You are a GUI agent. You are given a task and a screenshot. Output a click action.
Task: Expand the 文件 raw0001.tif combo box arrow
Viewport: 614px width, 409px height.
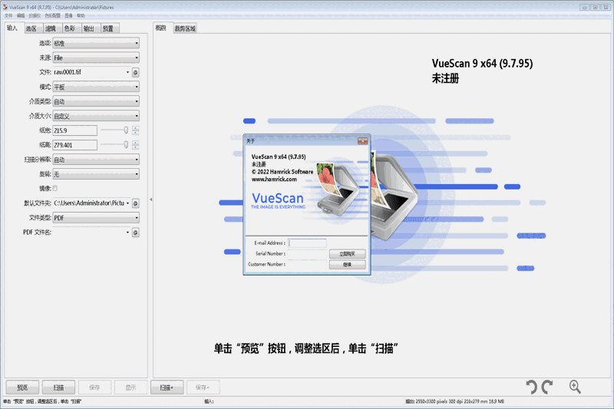pos(127,72)
